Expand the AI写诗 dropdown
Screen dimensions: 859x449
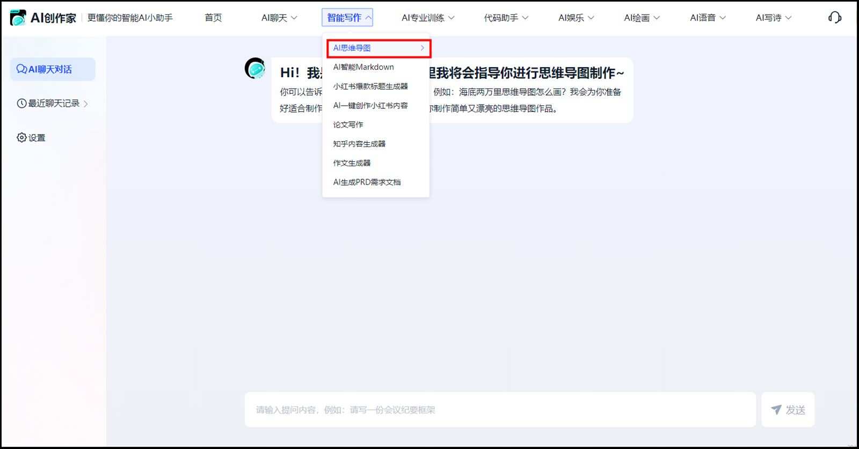point(774,18)
